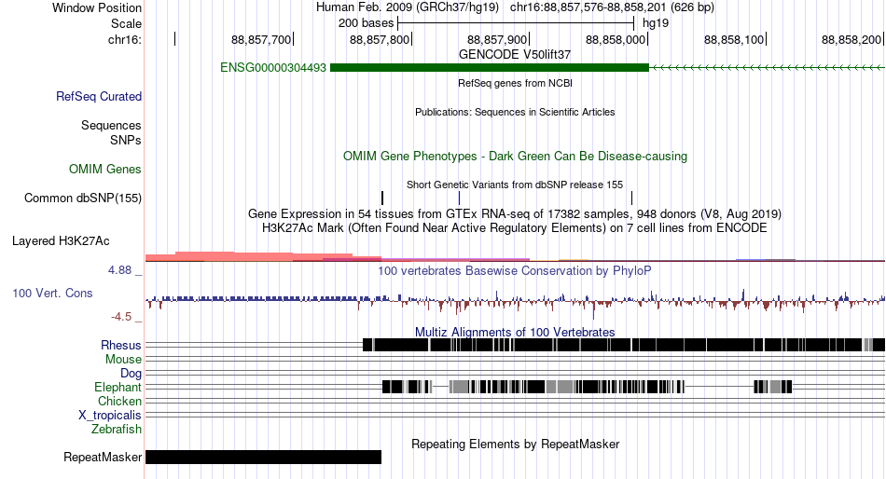Click the Chicken alignment row label

pos(119,401)
